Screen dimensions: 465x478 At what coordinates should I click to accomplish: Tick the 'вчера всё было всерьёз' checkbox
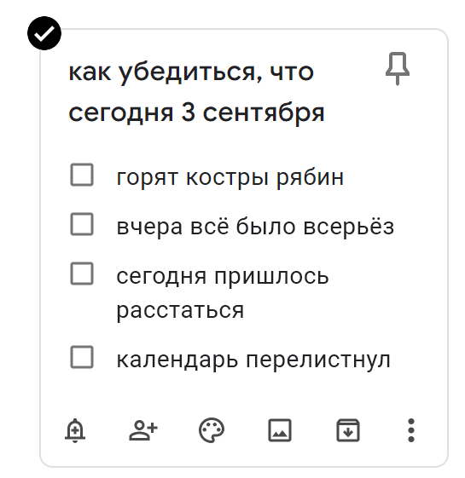(82, 224)
